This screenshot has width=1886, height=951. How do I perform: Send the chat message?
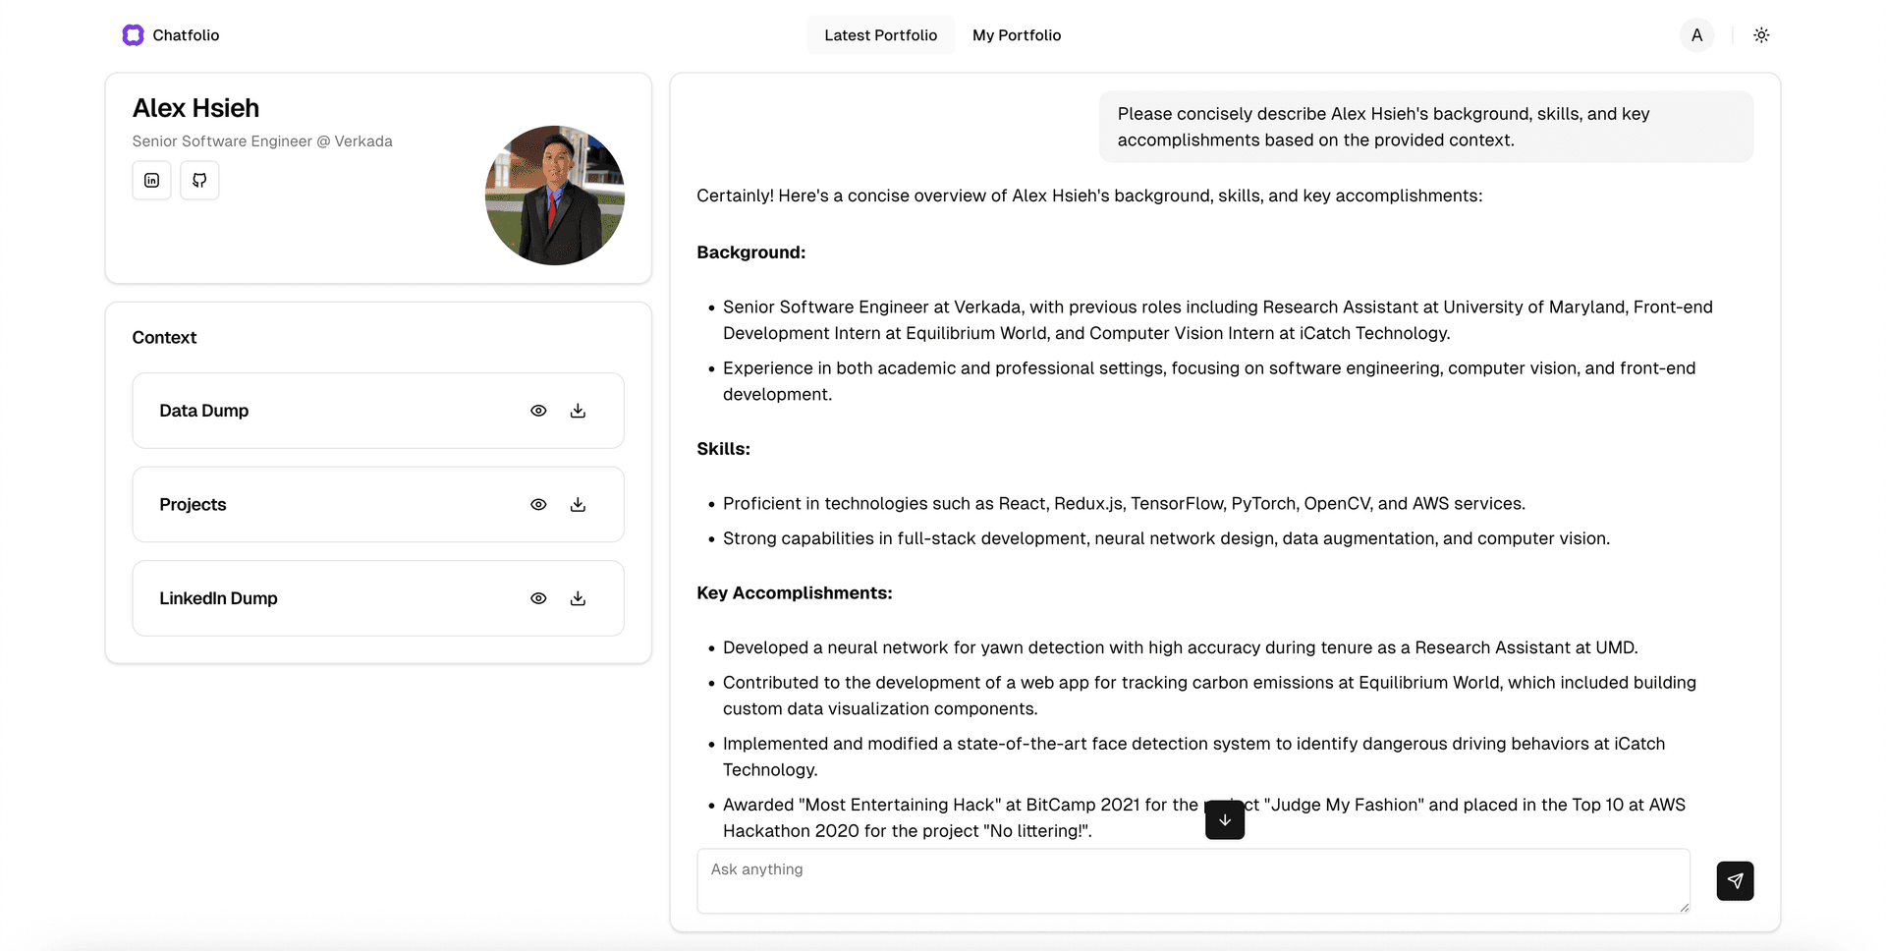pyautogui.click(x=1735, y=881)
